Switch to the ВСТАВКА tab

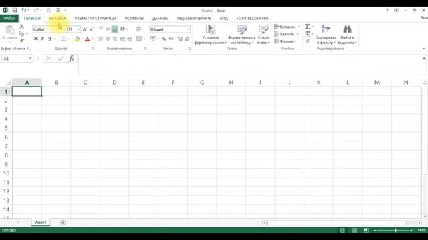pos(58,18)
